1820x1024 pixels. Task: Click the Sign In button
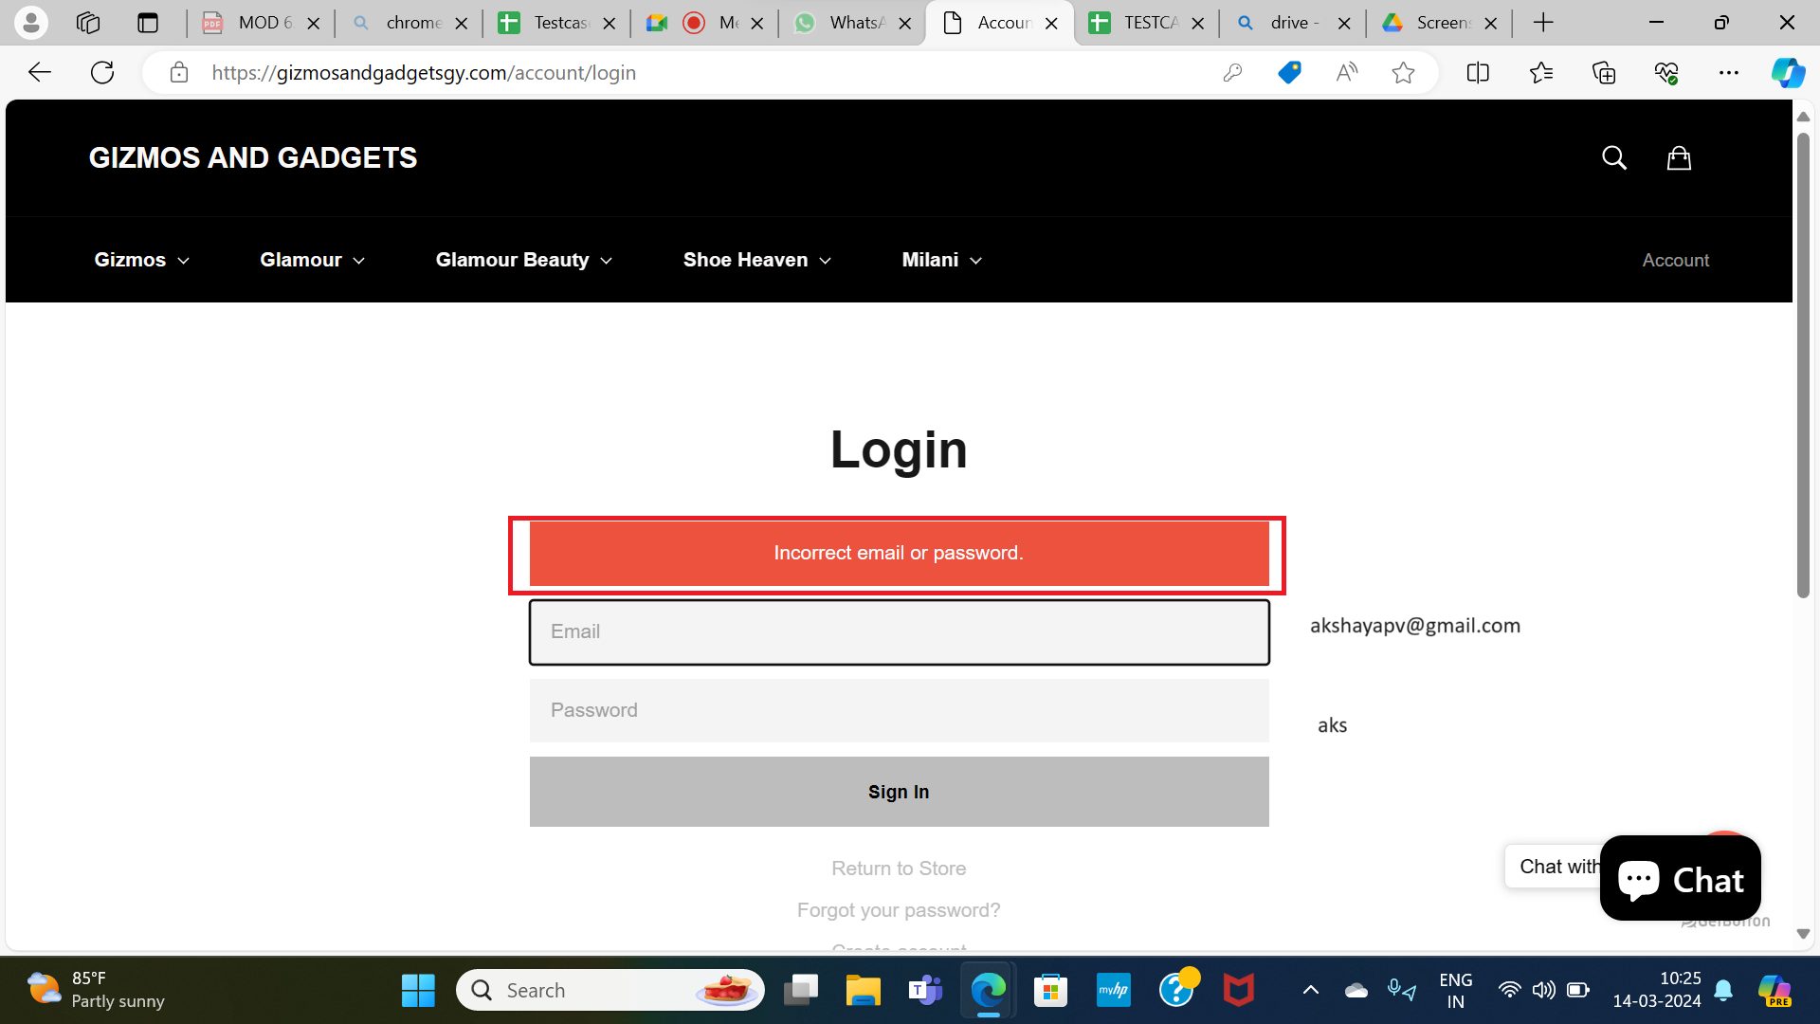[x=899, y=792]
